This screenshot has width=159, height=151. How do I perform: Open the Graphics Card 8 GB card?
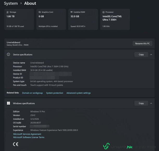coord(51,19)
